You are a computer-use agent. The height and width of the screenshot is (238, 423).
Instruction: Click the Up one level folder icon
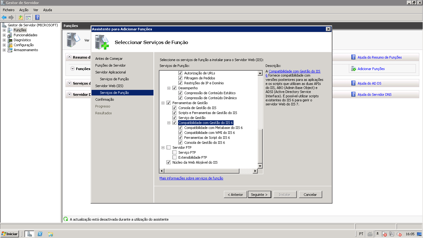[21, 17]
